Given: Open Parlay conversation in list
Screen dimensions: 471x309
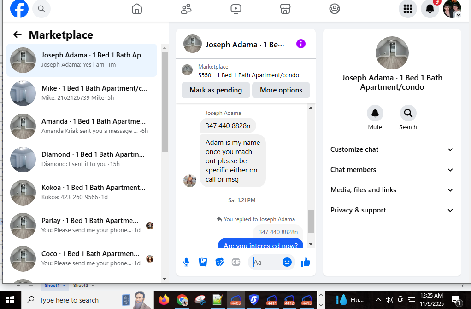Looking at the screenshot, I should tap(82, 226).
